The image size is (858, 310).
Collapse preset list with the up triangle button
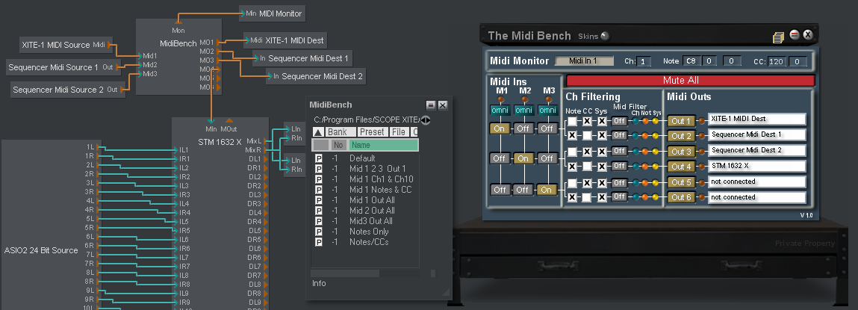coord(318,132)
